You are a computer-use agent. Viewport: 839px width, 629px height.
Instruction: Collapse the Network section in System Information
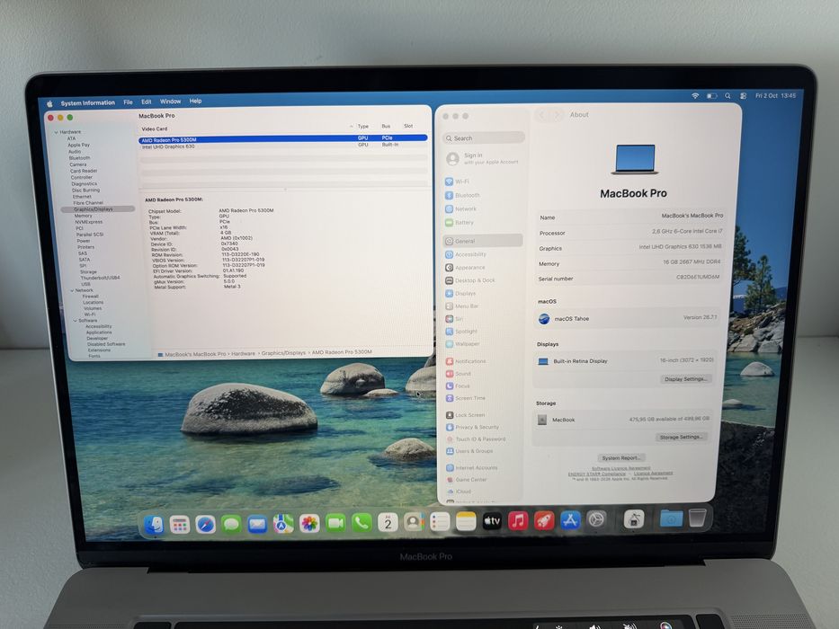[72, 290]
